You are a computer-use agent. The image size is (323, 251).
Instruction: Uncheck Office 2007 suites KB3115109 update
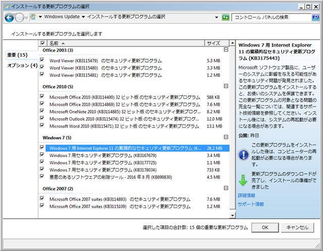pyautogui.click(x=42, y=206)
